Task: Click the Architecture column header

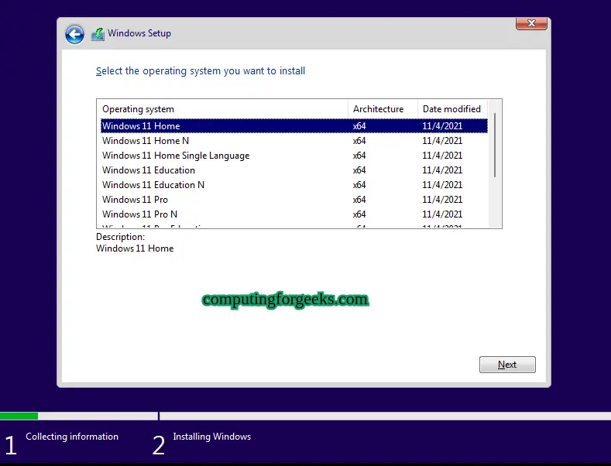Action: tap(383, 109)
